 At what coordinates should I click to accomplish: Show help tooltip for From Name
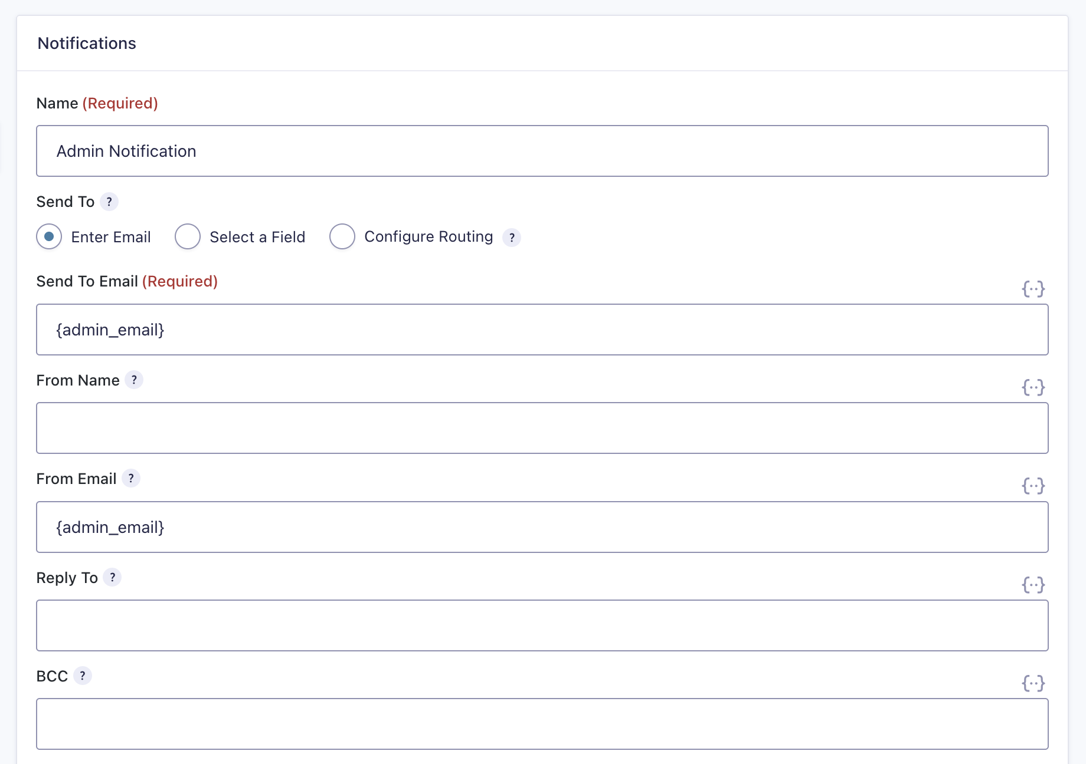point(134,380)
